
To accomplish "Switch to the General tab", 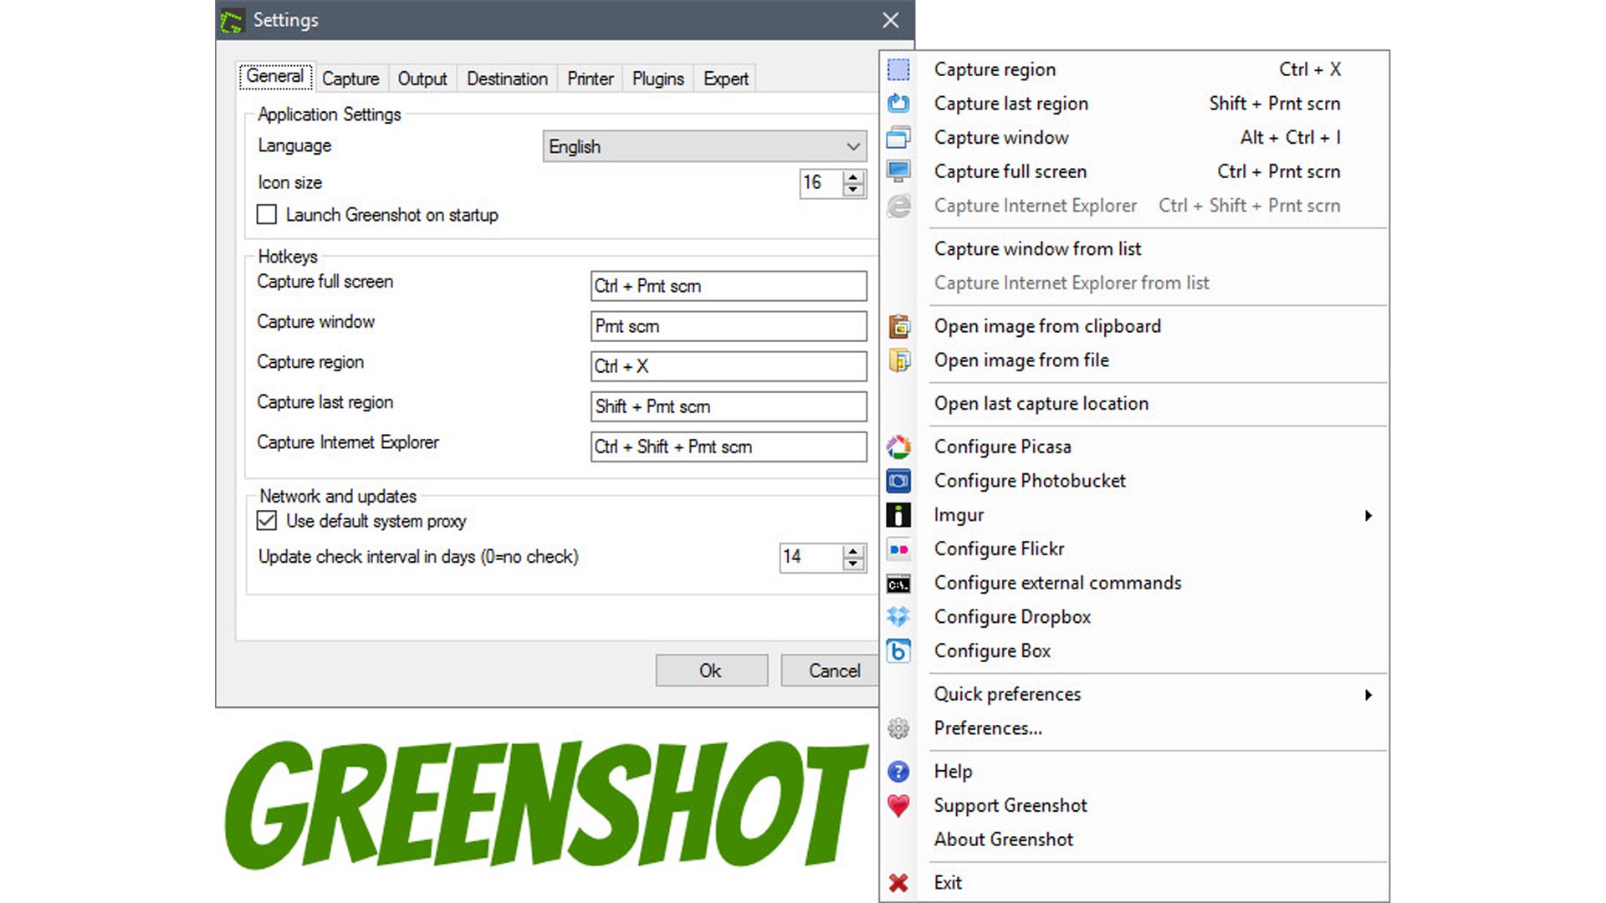I will tap(275, 77).
